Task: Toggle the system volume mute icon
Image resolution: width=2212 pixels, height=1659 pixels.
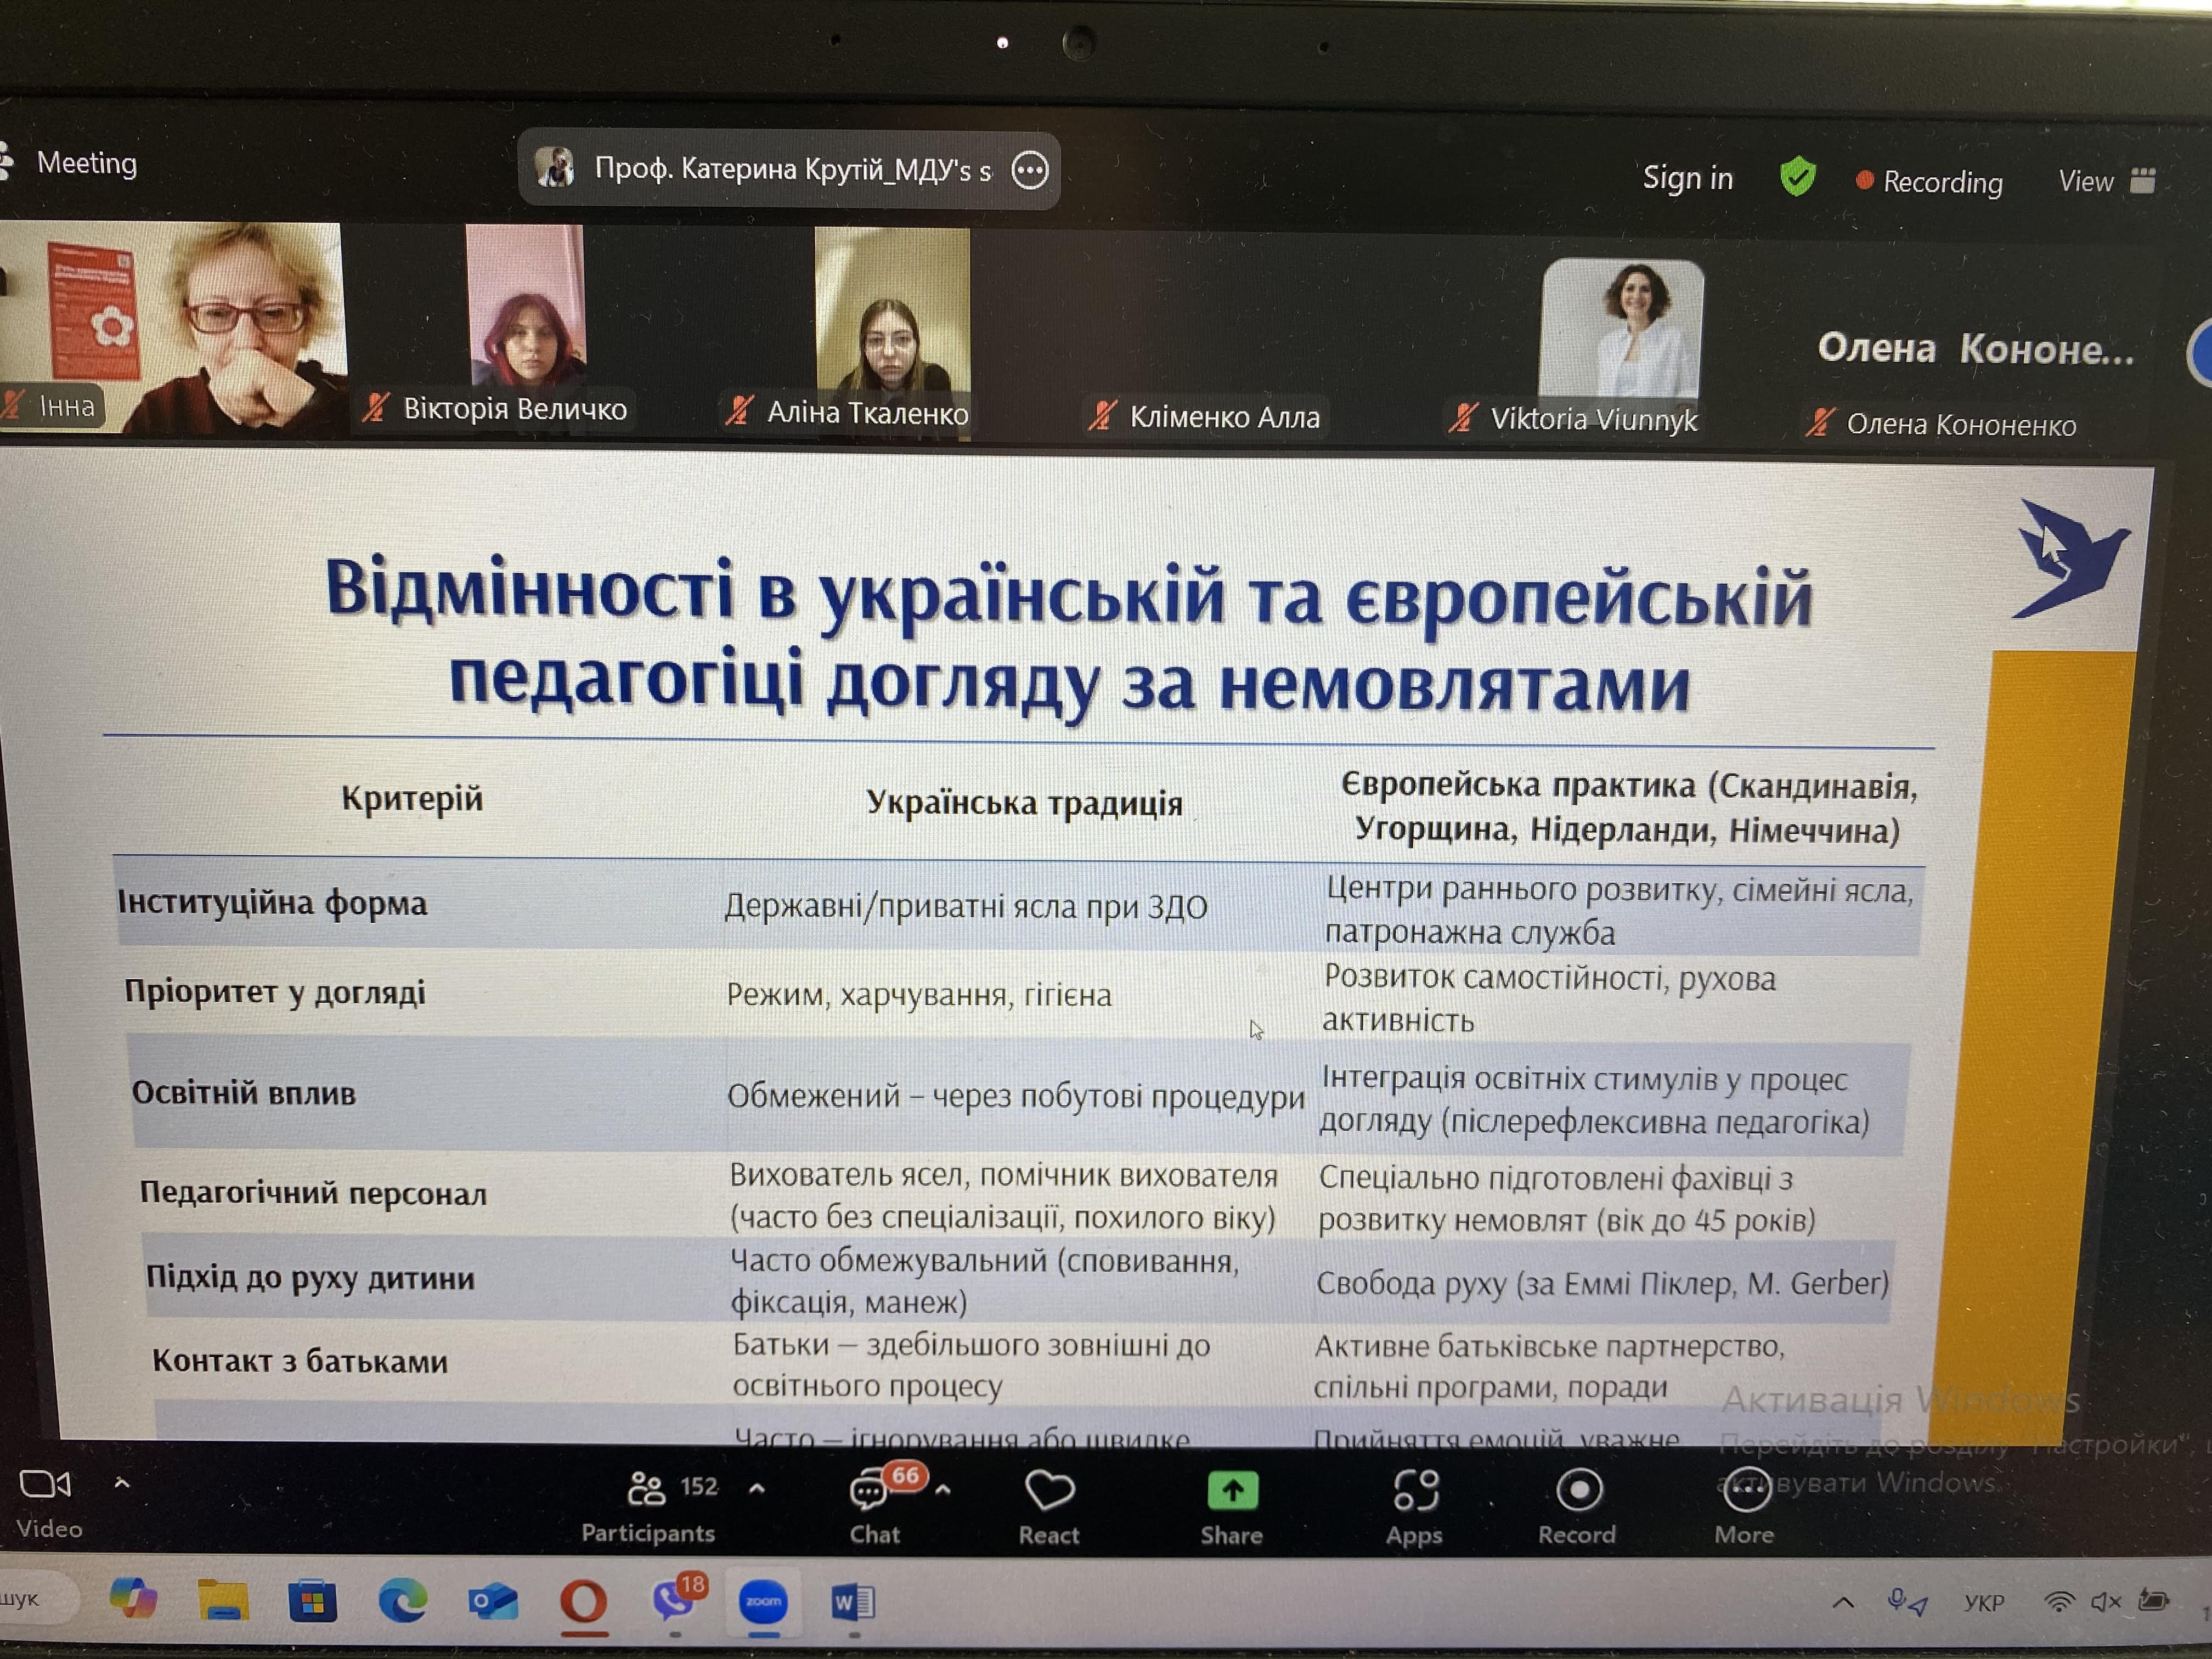Action: tap(2105, 1602)
